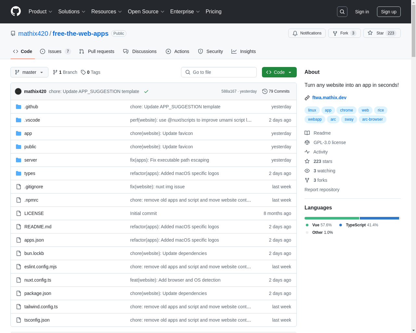Click the forks icon in About
The image size is (416, 333).
pyautogui.click(x=307, y=180)
